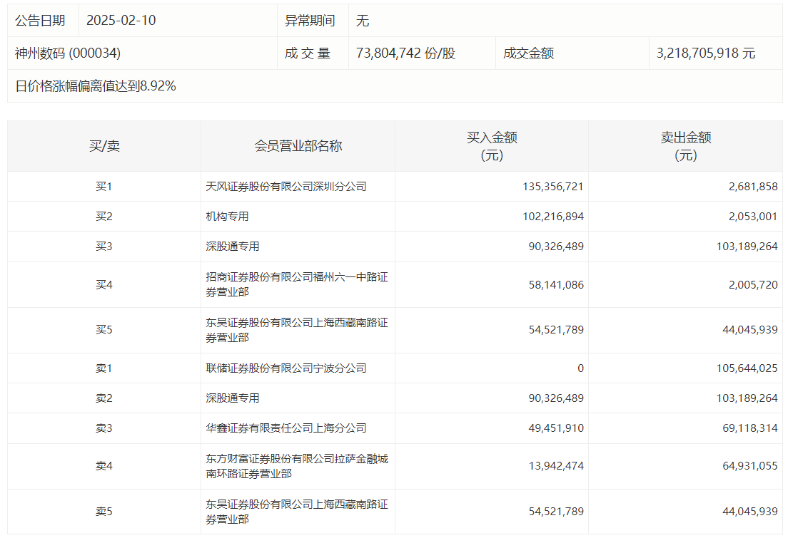Click 联储证券股份有限公司宁波分公司 seller entry
This screenshot has width=788, height=538.
click(286, 368)
